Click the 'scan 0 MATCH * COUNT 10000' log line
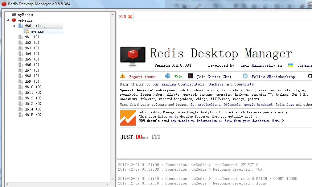This screenshot has width=312, height=187. point(207,179)
